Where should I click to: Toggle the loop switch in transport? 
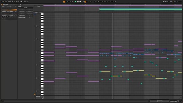(x=105, y=2)
